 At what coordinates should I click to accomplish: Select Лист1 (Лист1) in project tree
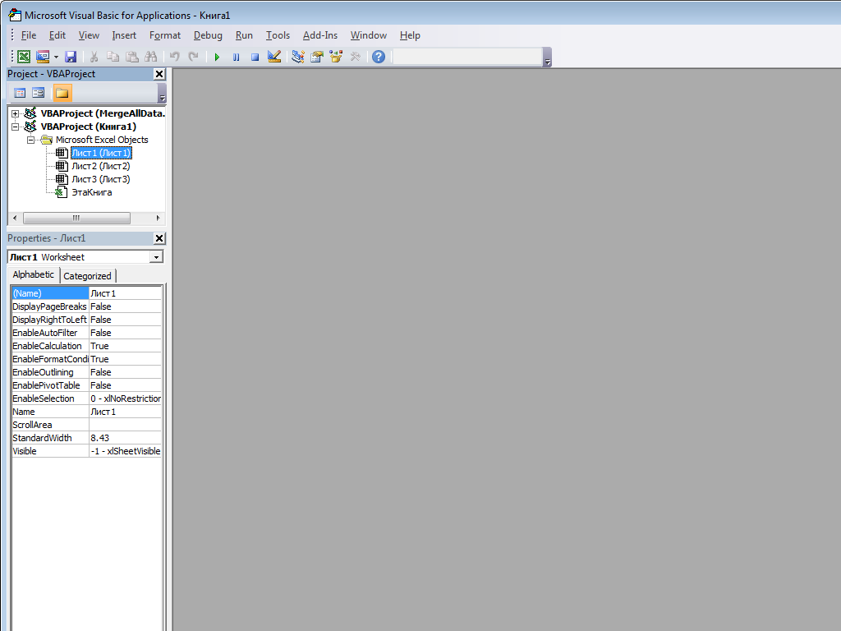[x=101, y=153]
